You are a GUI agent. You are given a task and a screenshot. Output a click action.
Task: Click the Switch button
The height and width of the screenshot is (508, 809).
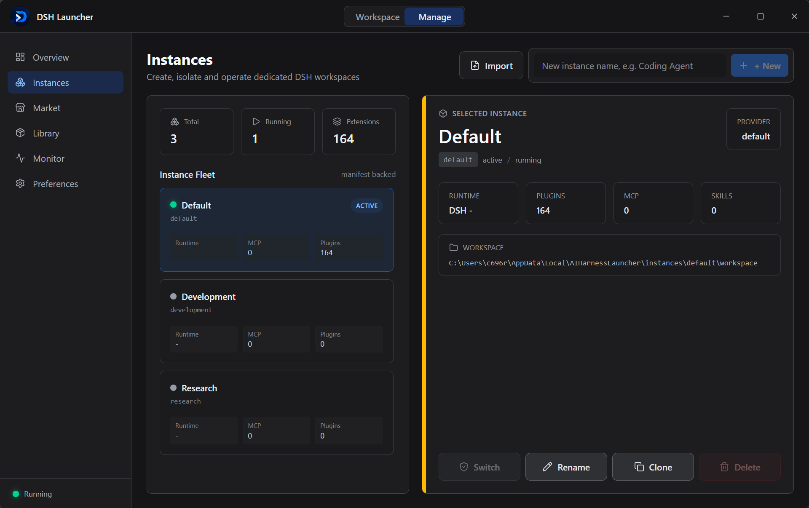(x=480, y=467)
